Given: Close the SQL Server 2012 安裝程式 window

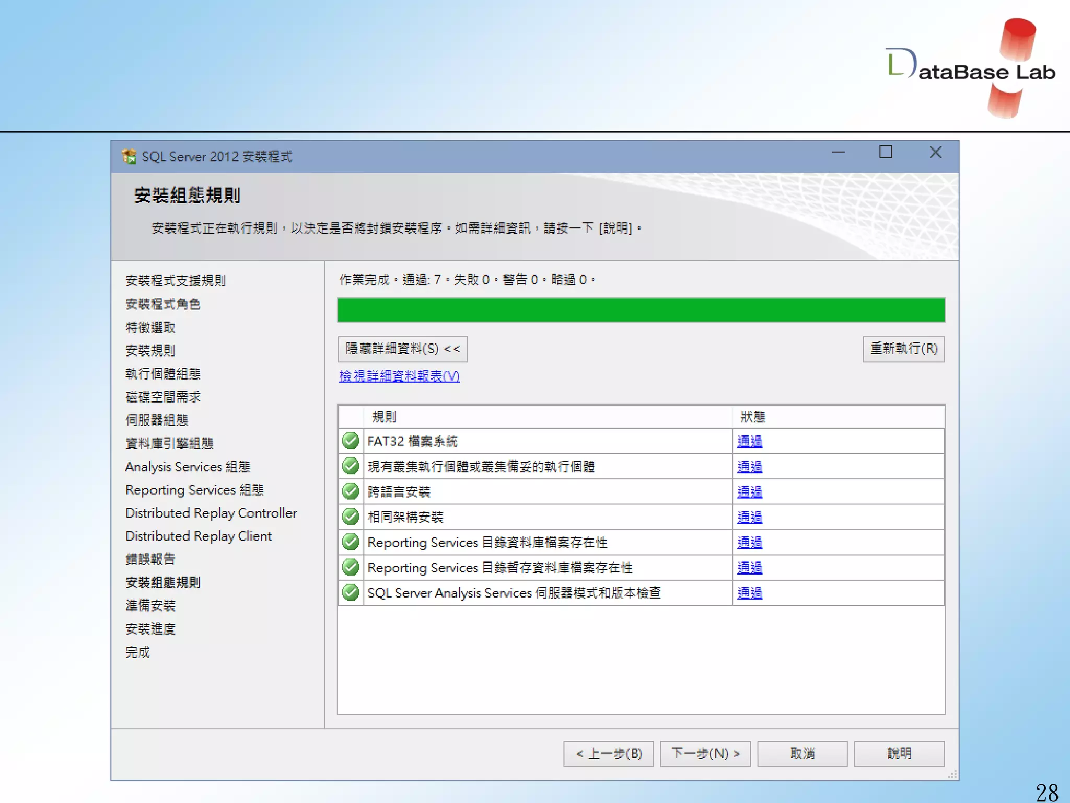Looking at the screenshot, I should [x=936, y=153].
